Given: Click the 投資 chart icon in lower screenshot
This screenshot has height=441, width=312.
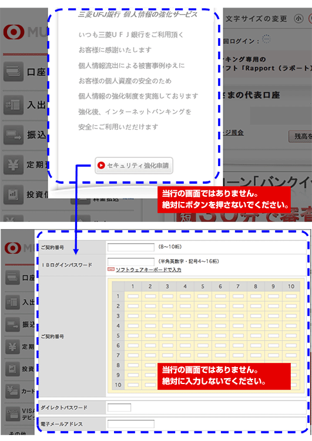Looking at the screenshot, I should click(x=12, y=369).
